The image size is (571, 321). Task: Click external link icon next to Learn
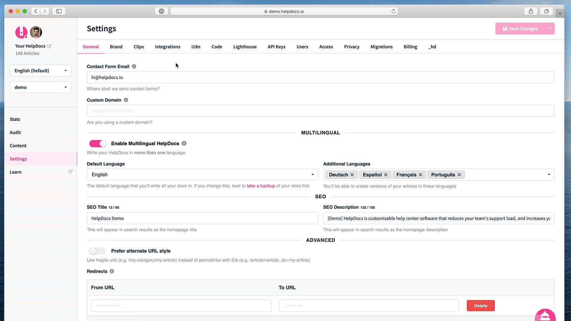coord(71,172)
